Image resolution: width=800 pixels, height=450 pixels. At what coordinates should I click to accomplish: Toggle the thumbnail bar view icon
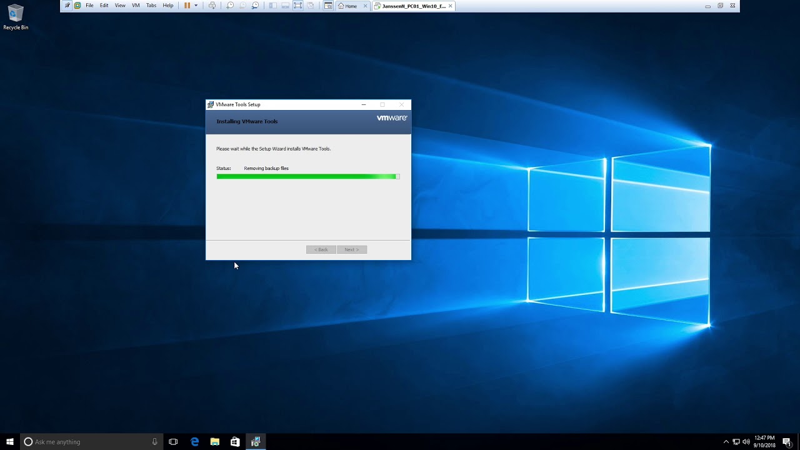(285, 6)
